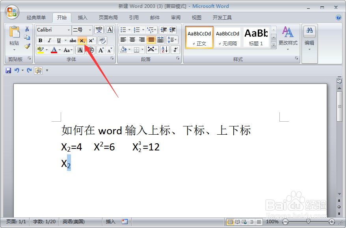Open the font family dropdown
346x228 pixels.
69,30
